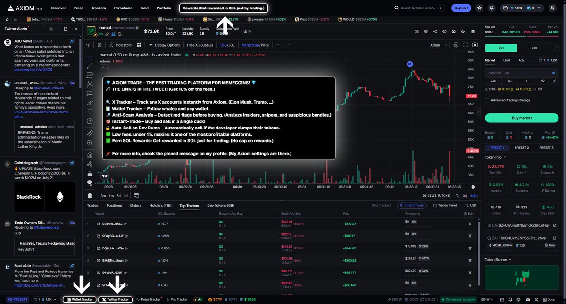Image resolution: width=566 pixels, height=304 pixels.
Task: Toggle Instant Trade mode
Action: [413, 205]
